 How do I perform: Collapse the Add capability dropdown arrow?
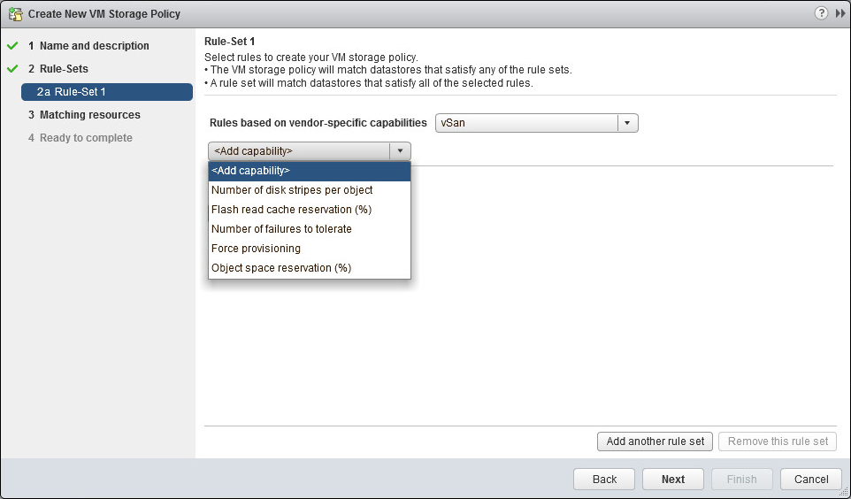[400, 151]
